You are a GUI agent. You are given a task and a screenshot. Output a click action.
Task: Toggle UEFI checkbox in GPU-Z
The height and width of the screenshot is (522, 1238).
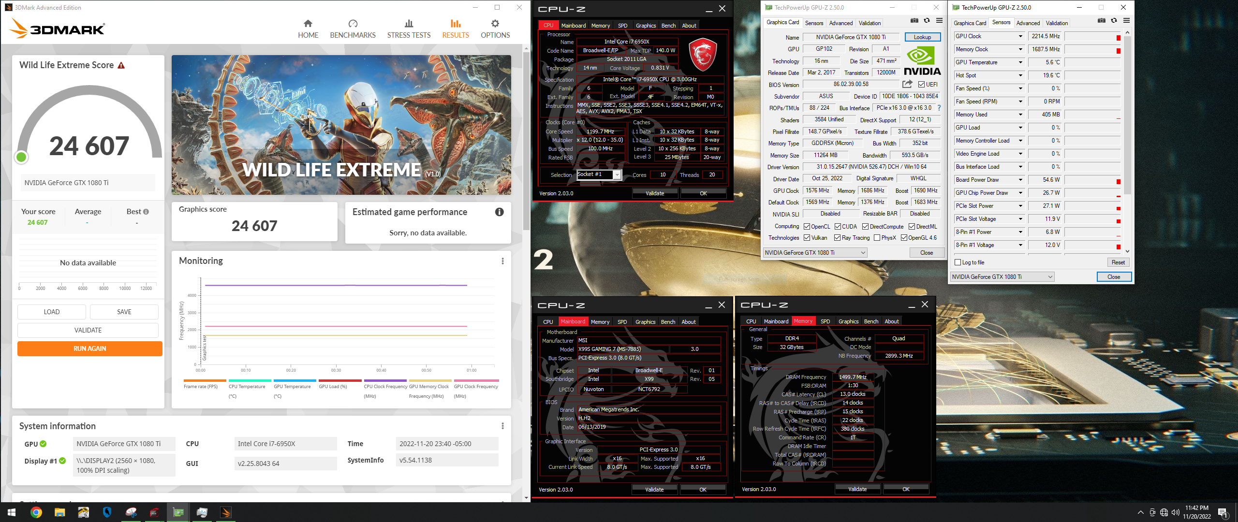921,85
